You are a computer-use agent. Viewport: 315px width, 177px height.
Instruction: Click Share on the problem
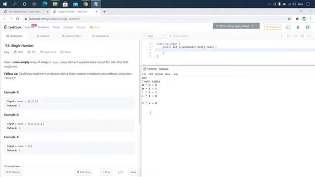pyautogui.click(x=65, y=52)
